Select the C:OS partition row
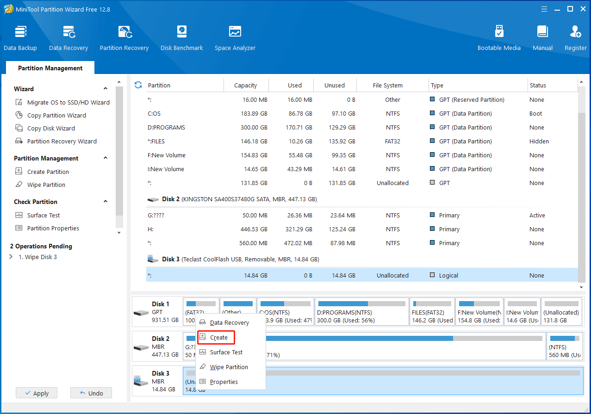This screenshot has width=591, height=414. (362, 114)
